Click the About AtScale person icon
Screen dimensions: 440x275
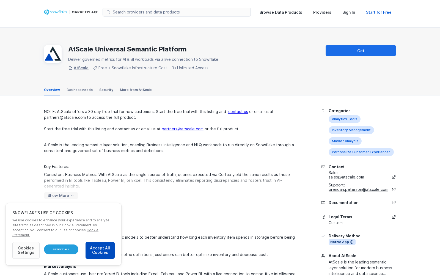pos(323,256)
